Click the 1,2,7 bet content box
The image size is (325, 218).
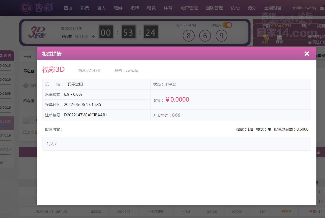coord(176,144)
